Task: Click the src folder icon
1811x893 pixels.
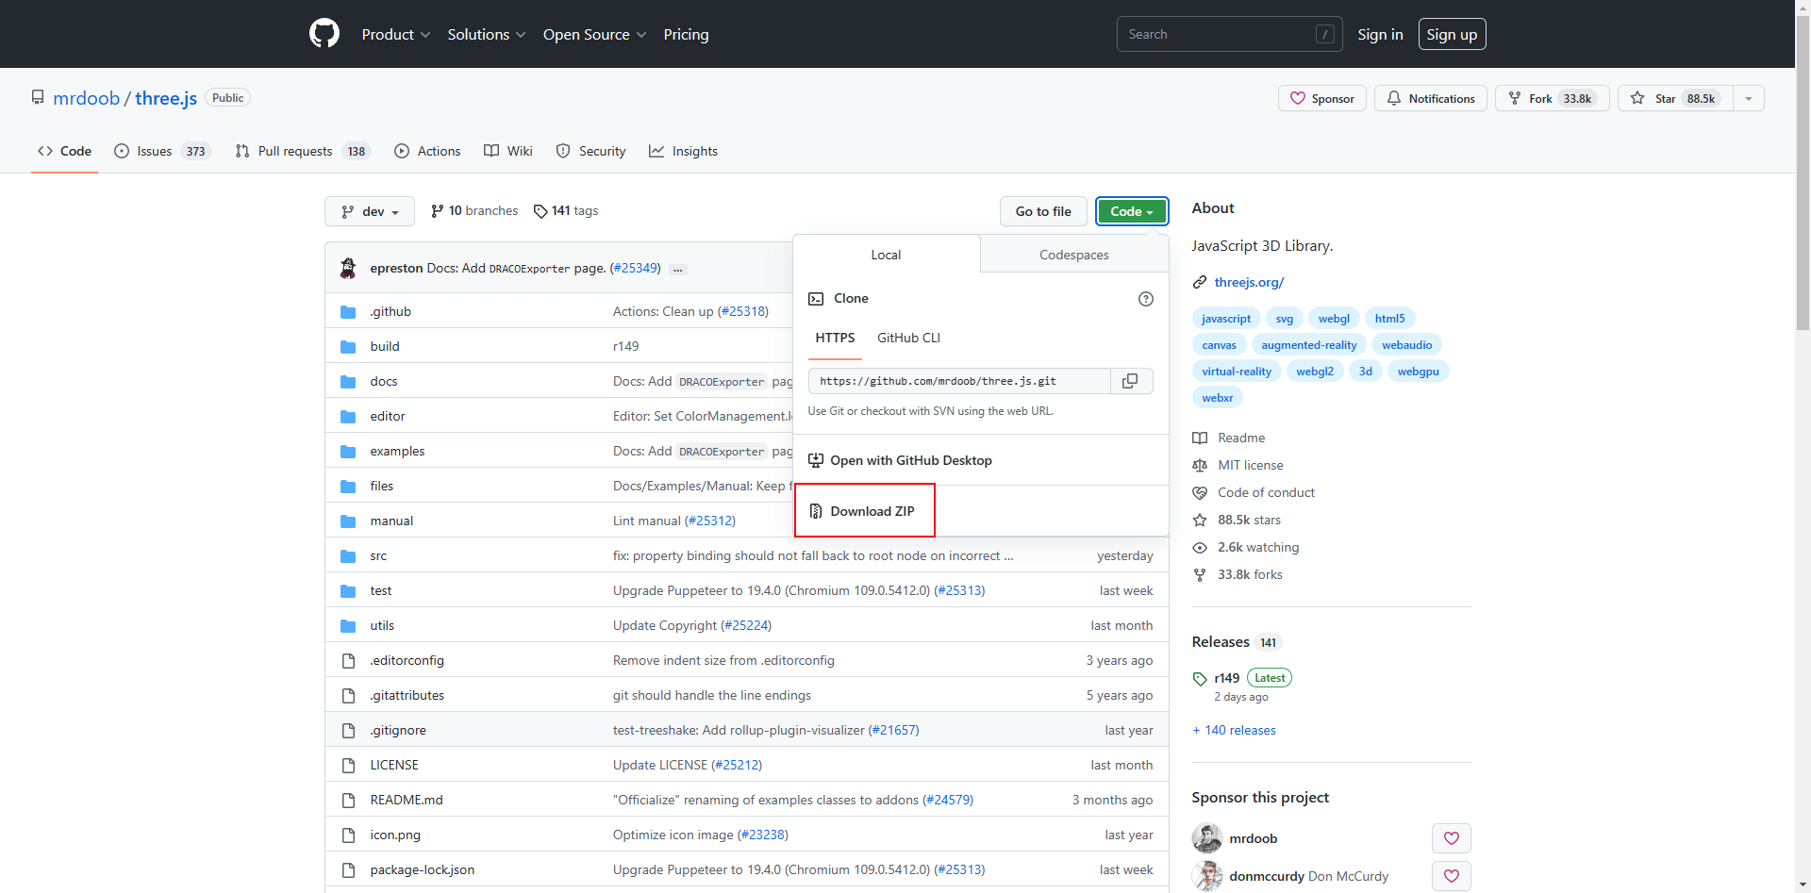Action: (348, 556)
